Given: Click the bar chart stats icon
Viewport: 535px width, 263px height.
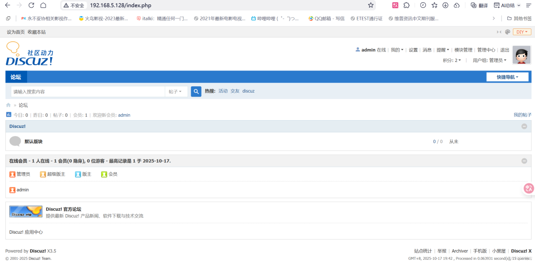Looking at the screenshot, I should 9,115.
